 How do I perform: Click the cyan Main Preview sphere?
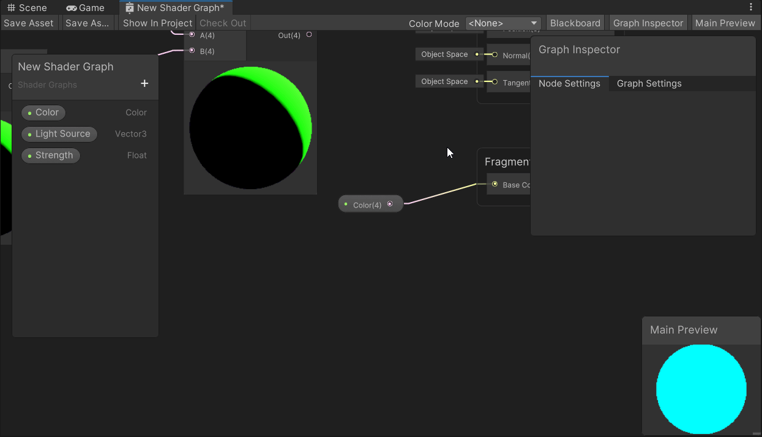pyautogui.click(x=701, y=390)
